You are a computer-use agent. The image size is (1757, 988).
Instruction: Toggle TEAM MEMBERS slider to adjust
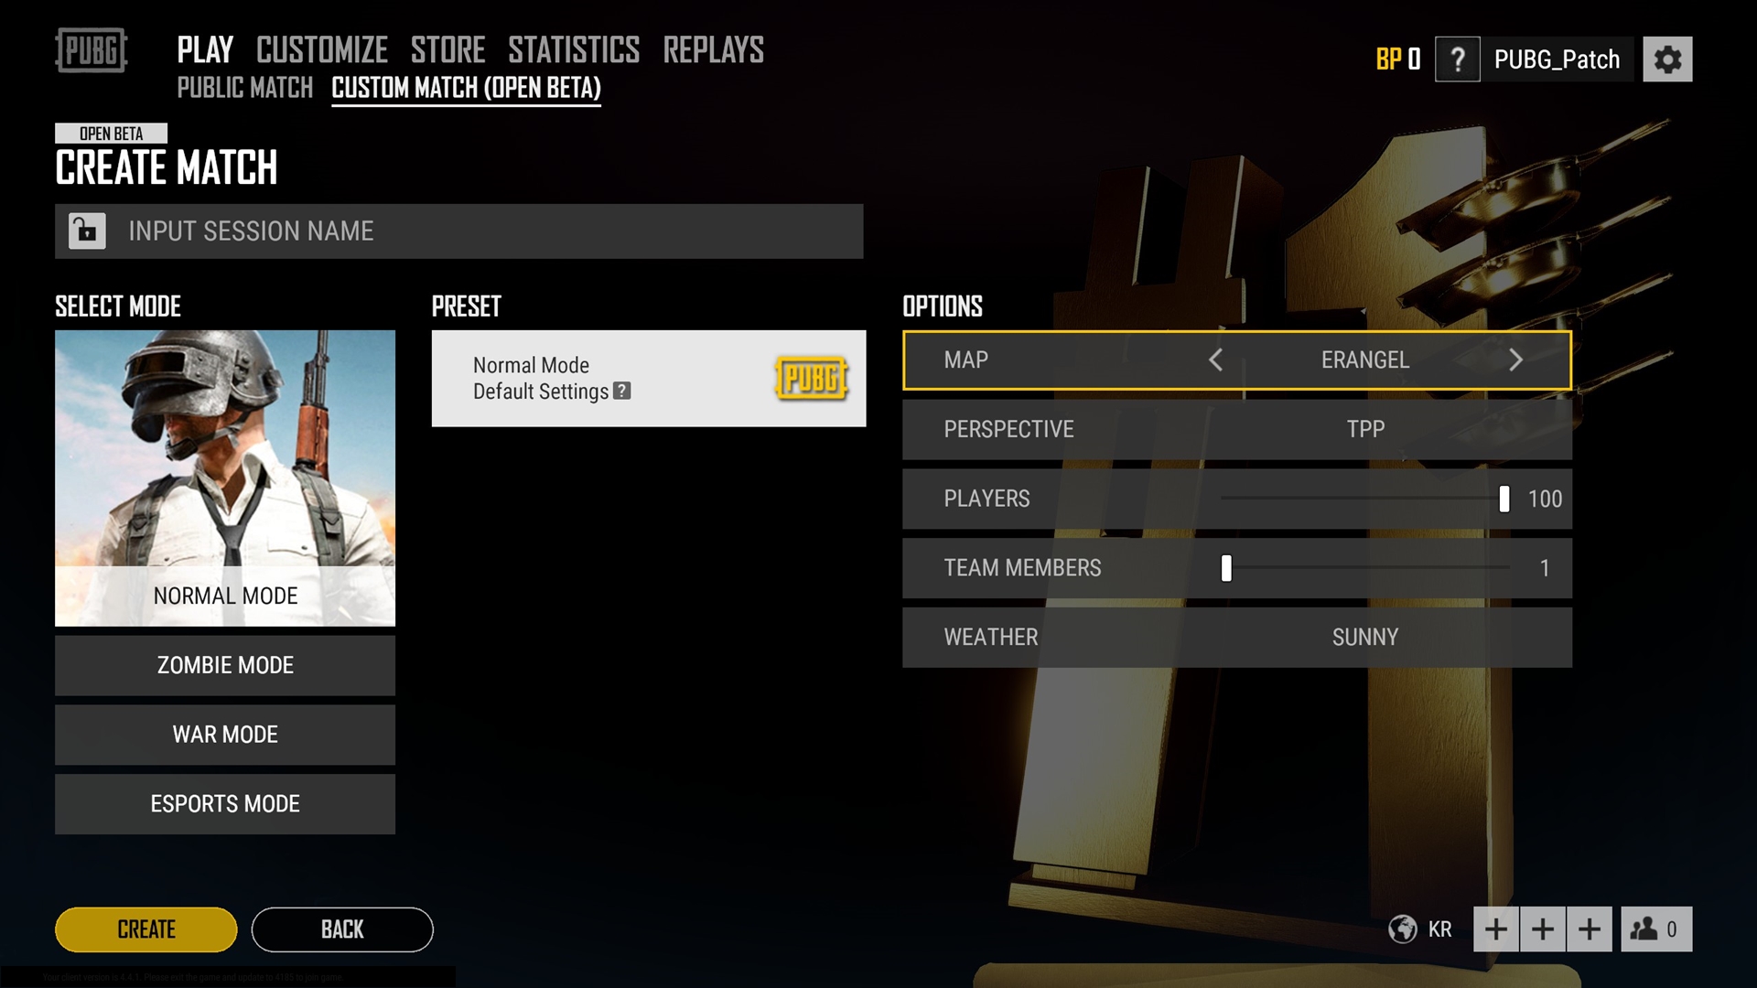(1226, 567)
